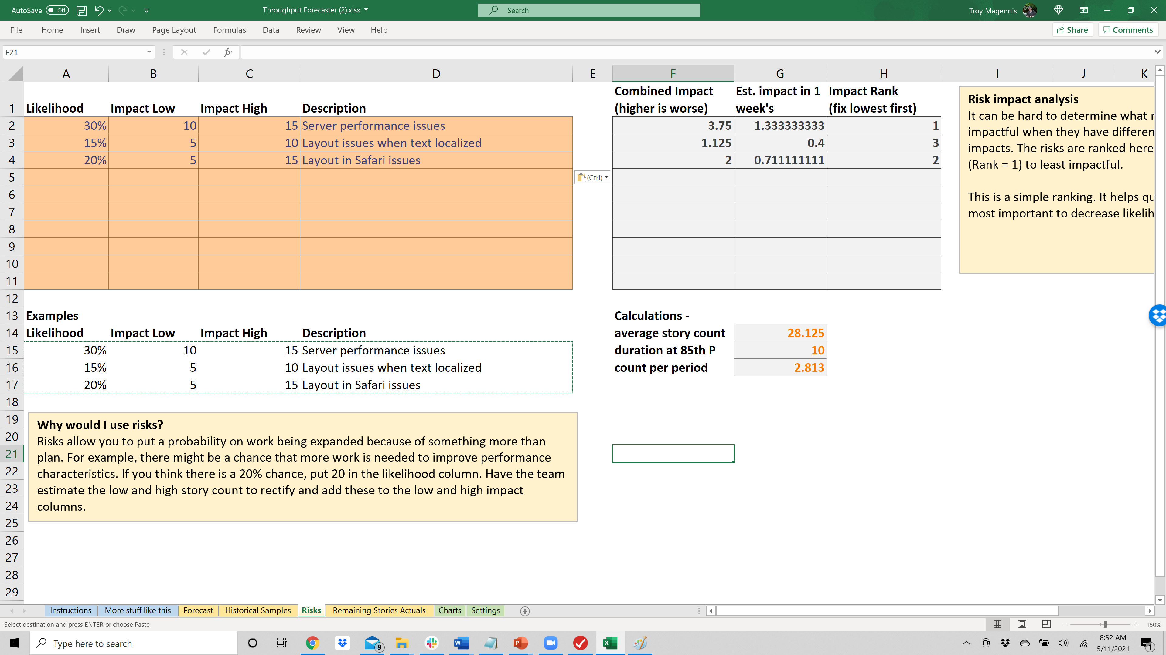Click the Share button
This screenshot has width=1166, height=655.
click(x=1072, y=30)
